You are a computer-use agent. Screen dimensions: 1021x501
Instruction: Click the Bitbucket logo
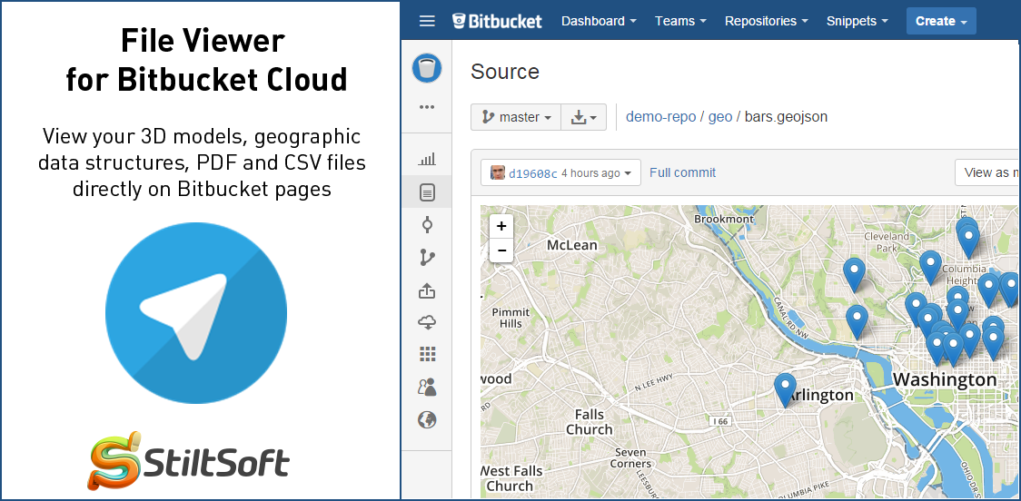498,21
